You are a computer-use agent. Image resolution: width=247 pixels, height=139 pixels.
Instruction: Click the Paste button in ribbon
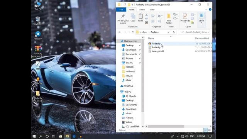coord(140,17)
